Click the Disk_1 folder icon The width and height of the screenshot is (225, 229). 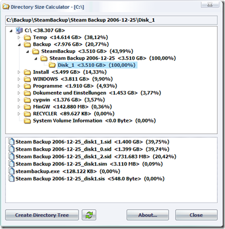[52, 65]
